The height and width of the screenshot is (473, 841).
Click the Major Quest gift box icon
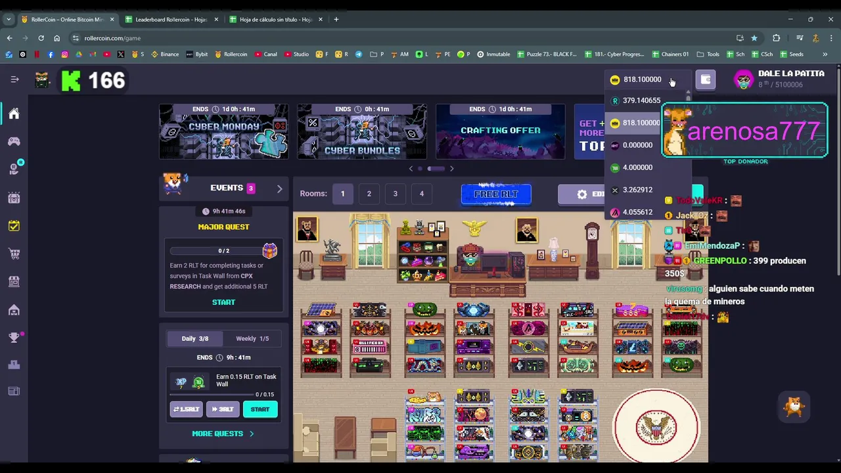269,250
